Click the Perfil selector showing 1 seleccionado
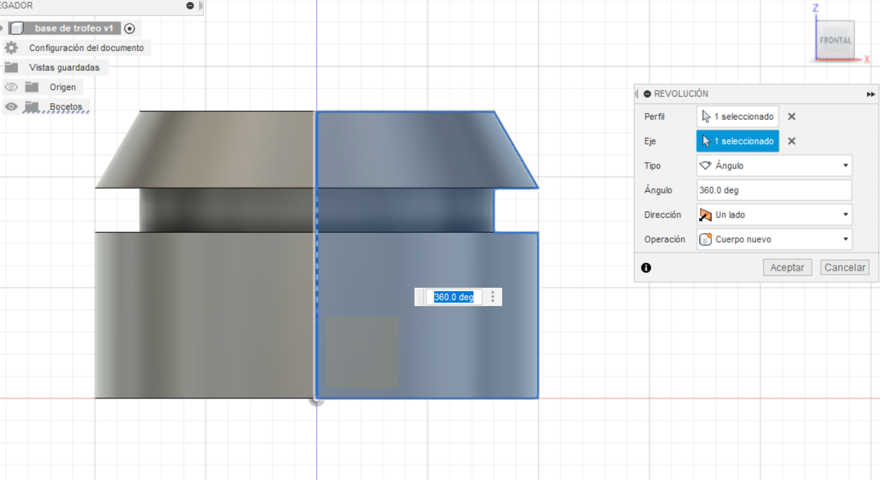 [737, 116]
